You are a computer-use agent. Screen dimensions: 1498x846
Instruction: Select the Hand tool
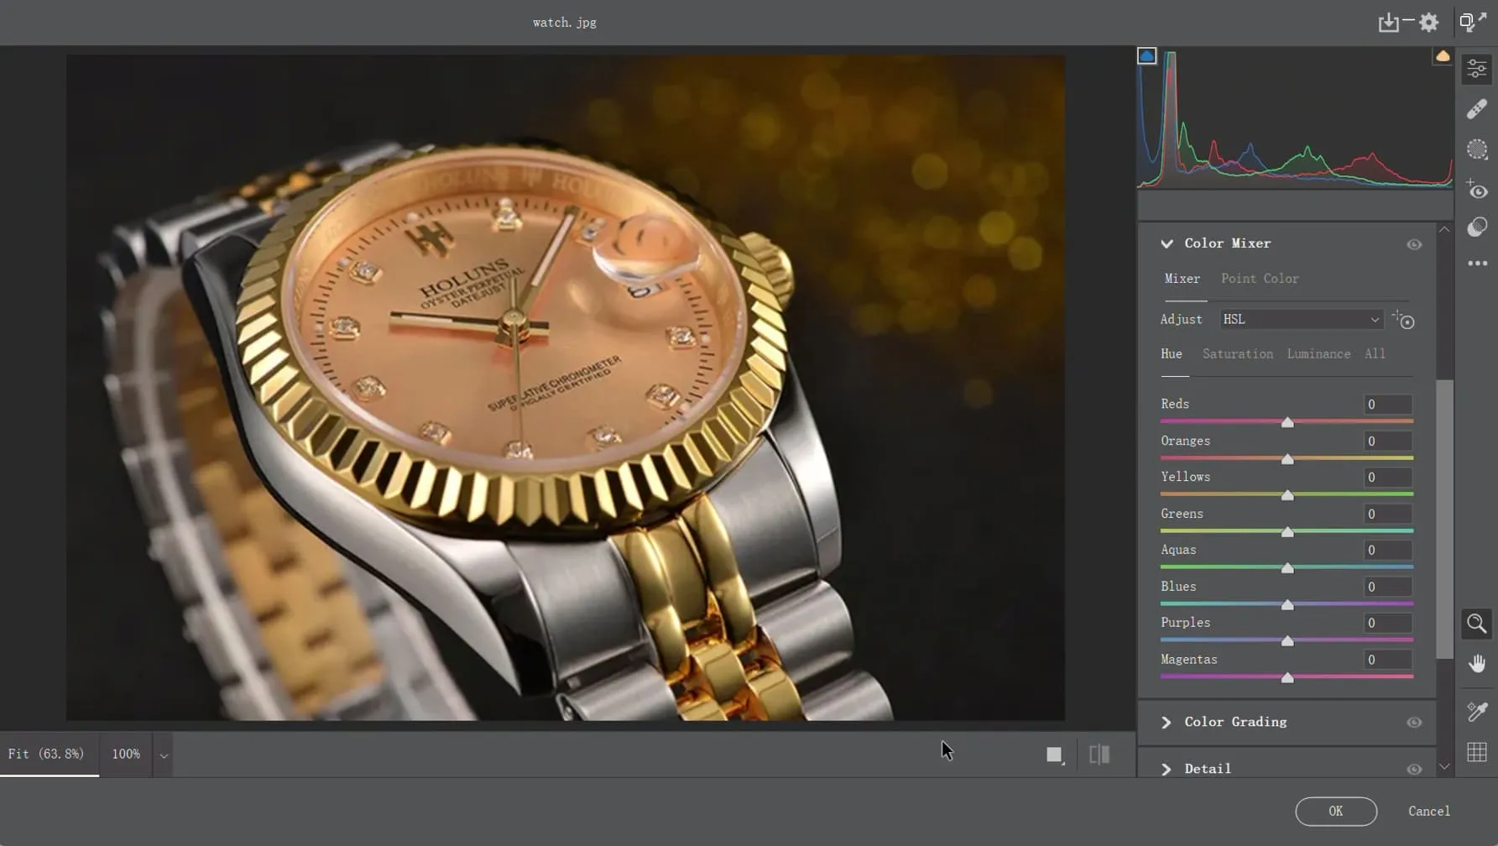click(x=1477, y=663)
